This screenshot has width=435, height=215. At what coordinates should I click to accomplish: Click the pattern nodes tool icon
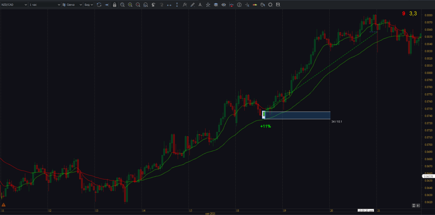208,5
